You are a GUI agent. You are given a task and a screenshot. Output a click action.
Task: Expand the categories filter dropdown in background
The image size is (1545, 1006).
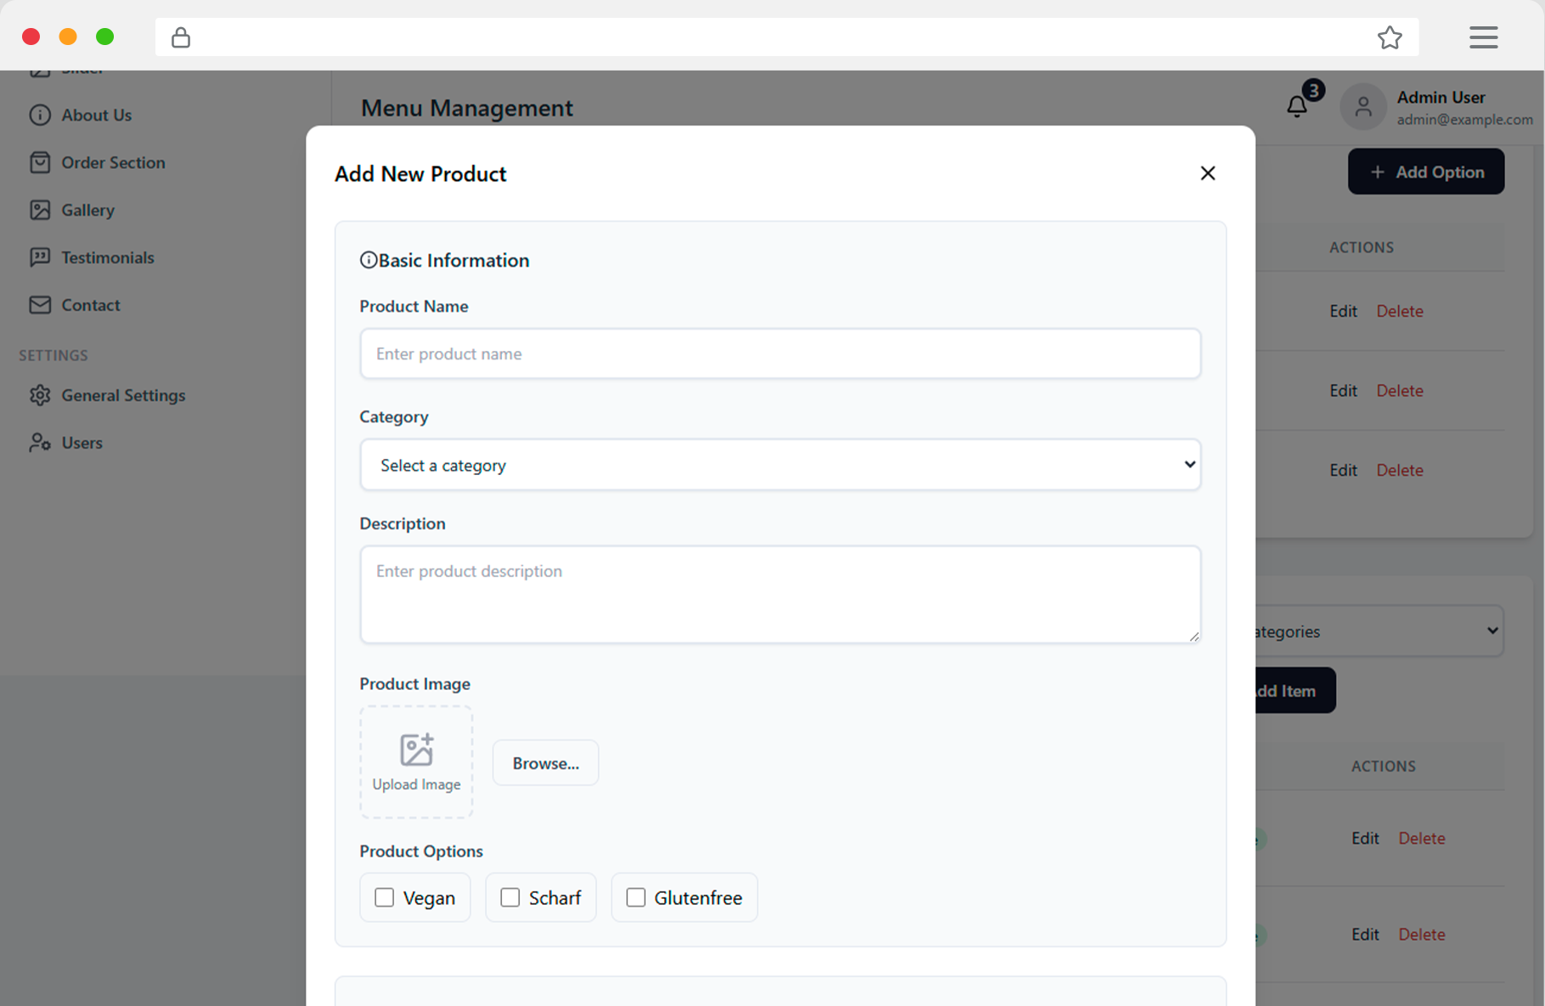[1378, 631]
